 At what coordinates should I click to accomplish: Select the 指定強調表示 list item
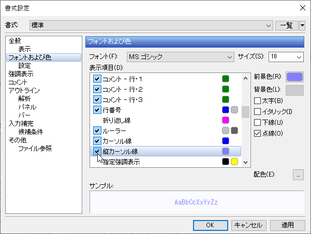[x=122, y=162]
